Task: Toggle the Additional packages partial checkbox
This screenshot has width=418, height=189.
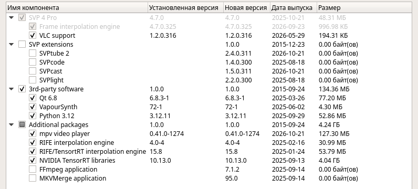Action: tap(22, 125)
